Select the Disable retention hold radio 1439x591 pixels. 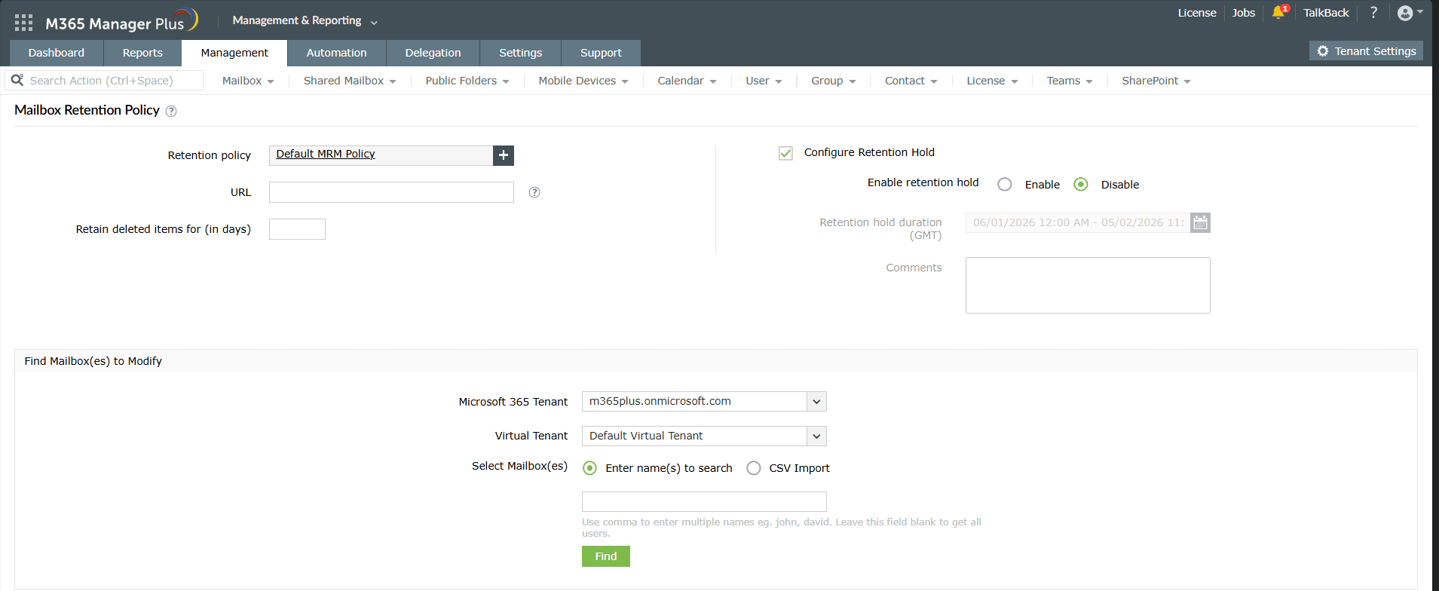coord(1081,185)
